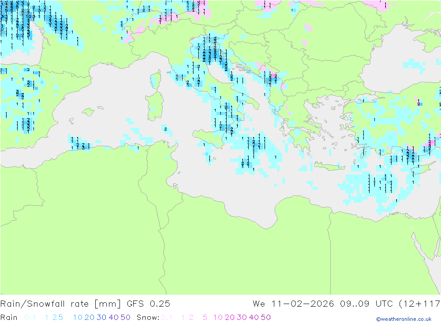This screenshot has width=441, height=323.
Task: Click rain legend value 10
Action: (78, 317)
